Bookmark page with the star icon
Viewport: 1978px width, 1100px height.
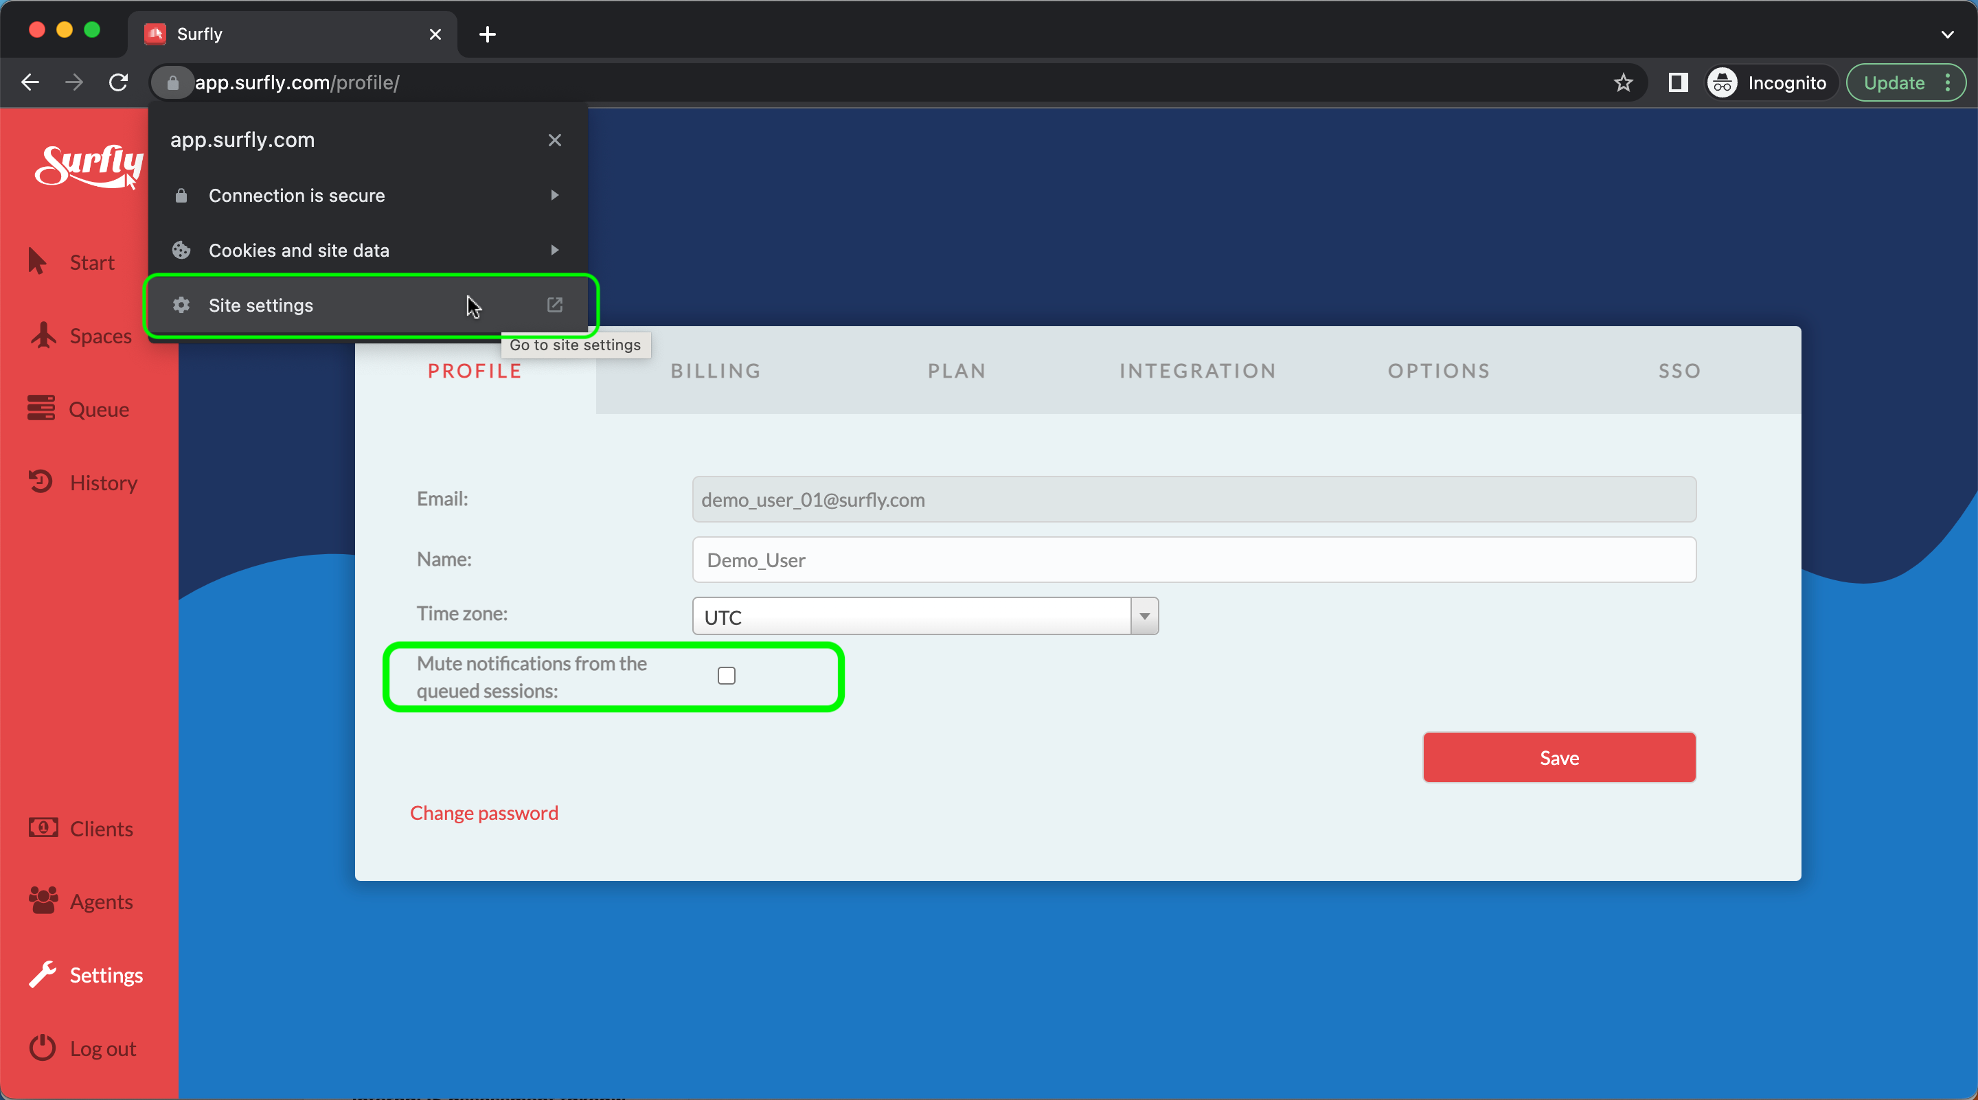[x=1622, y=83]
